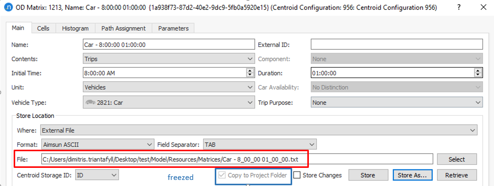Switch to the Cells tab
The width and height of the screenshot is (494, 186).
43,28
